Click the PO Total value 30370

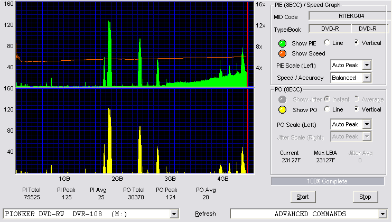[x=136, y=198]
